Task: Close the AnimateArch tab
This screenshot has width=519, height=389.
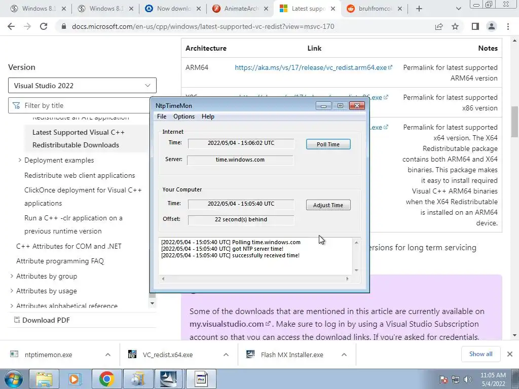Action: 266,9
